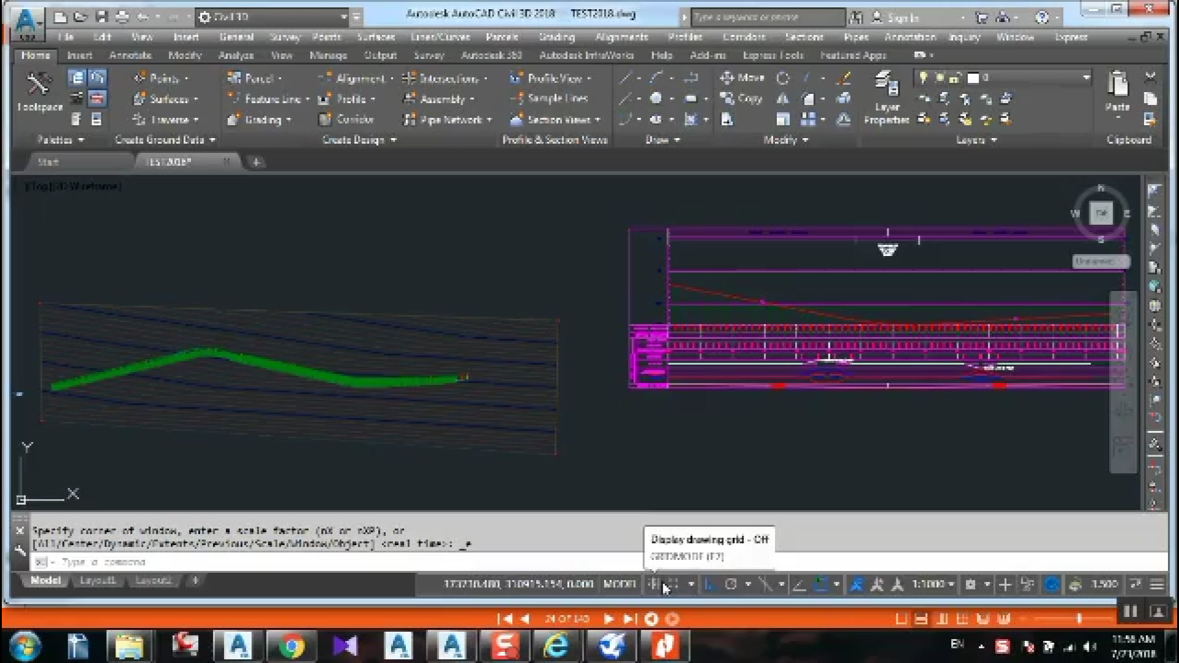Image resolution: width=1179 pixels, height=663 pixels.
Task: Switch to the Model layout tab
Action: tap(45, 580)
